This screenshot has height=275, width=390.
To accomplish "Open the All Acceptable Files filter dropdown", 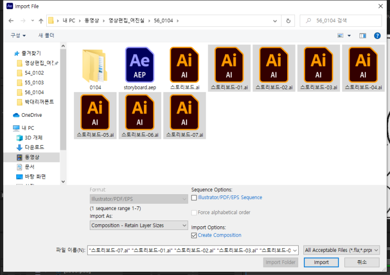I will [x=342, y=250].
